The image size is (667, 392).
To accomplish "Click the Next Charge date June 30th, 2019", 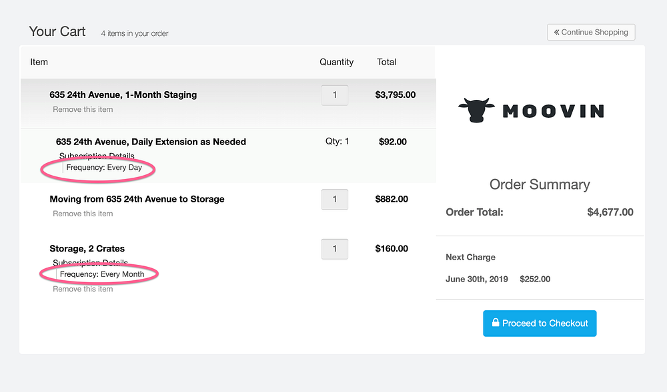I will pyautogui.click(x=477, y=279).
